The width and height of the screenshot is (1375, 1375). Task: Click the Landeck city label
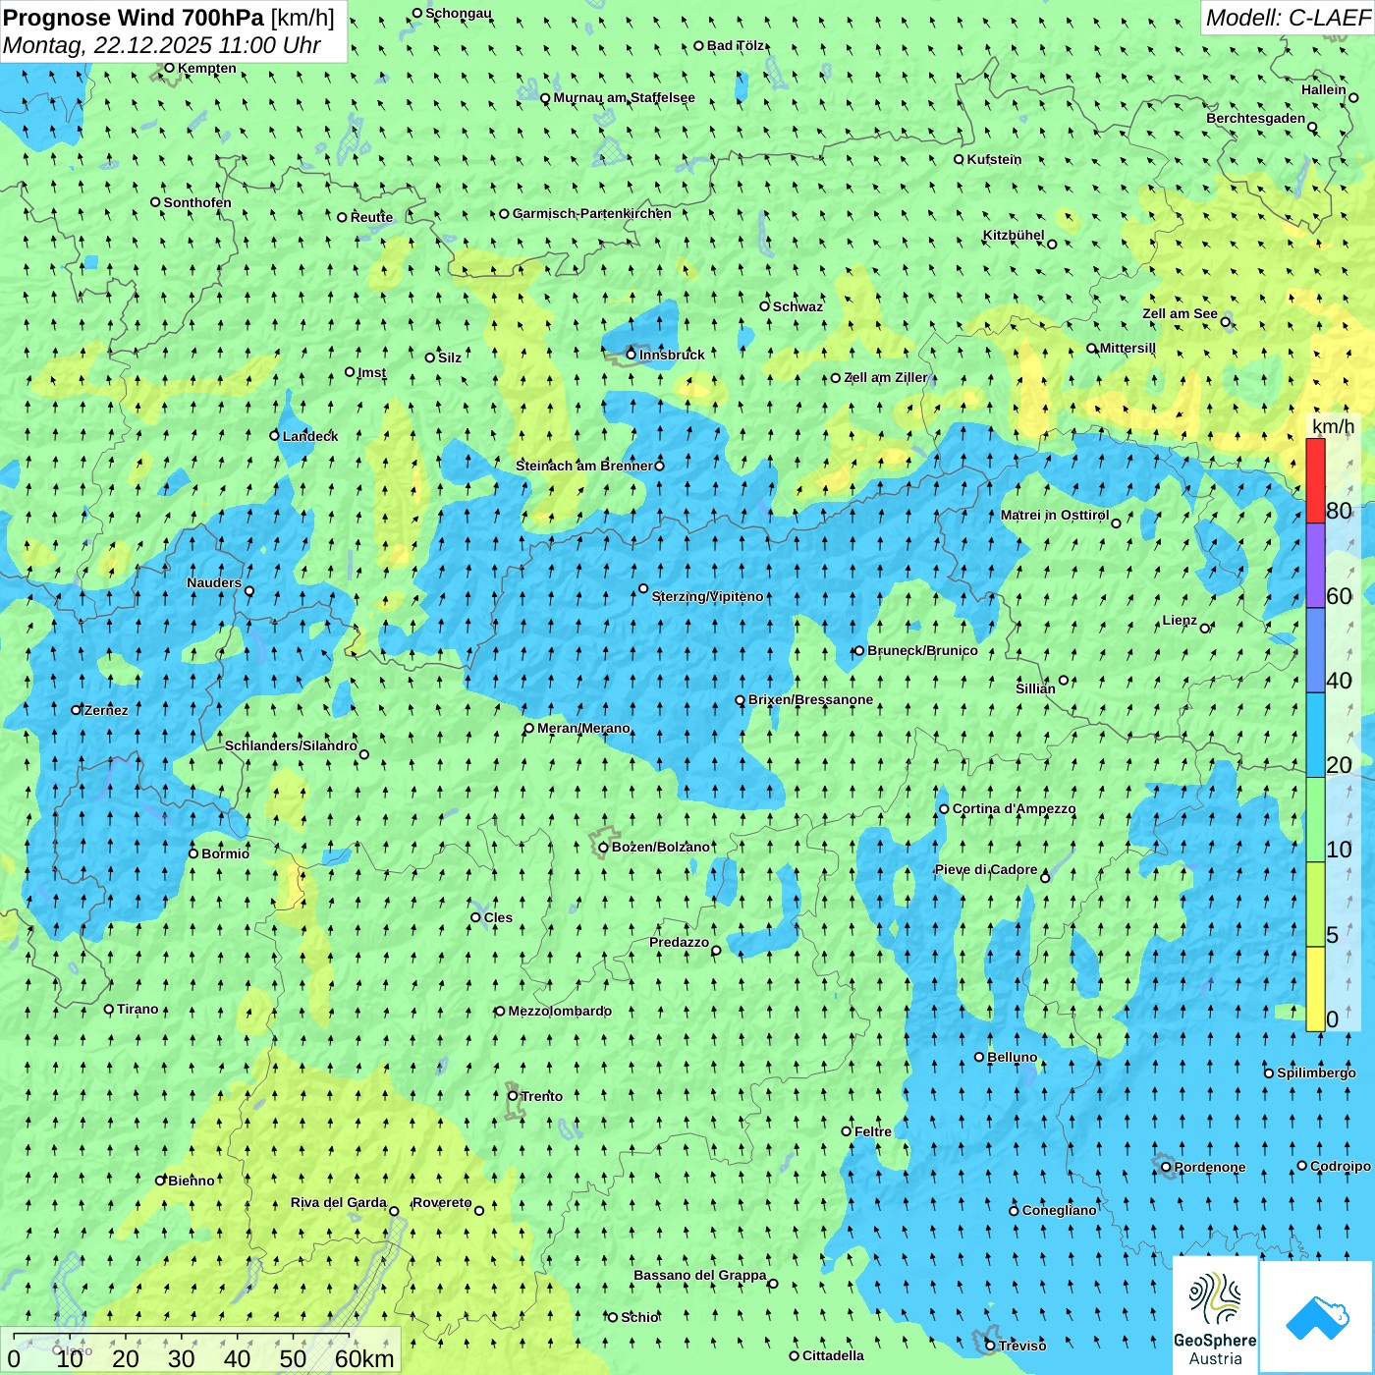click(x=310, y=436)
